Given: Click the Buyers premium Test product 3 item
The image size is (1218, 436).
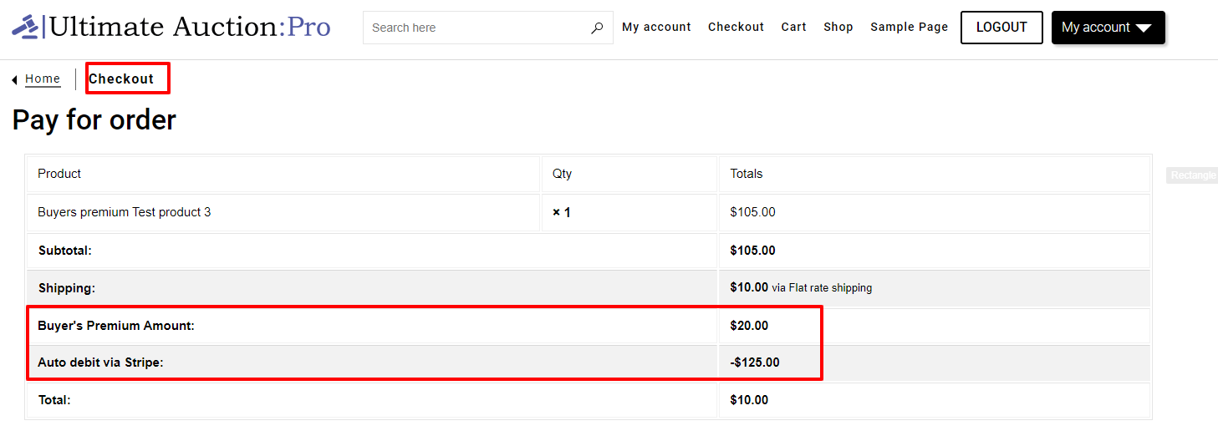Looking at the screenshot, I should (x=125, y=212).
